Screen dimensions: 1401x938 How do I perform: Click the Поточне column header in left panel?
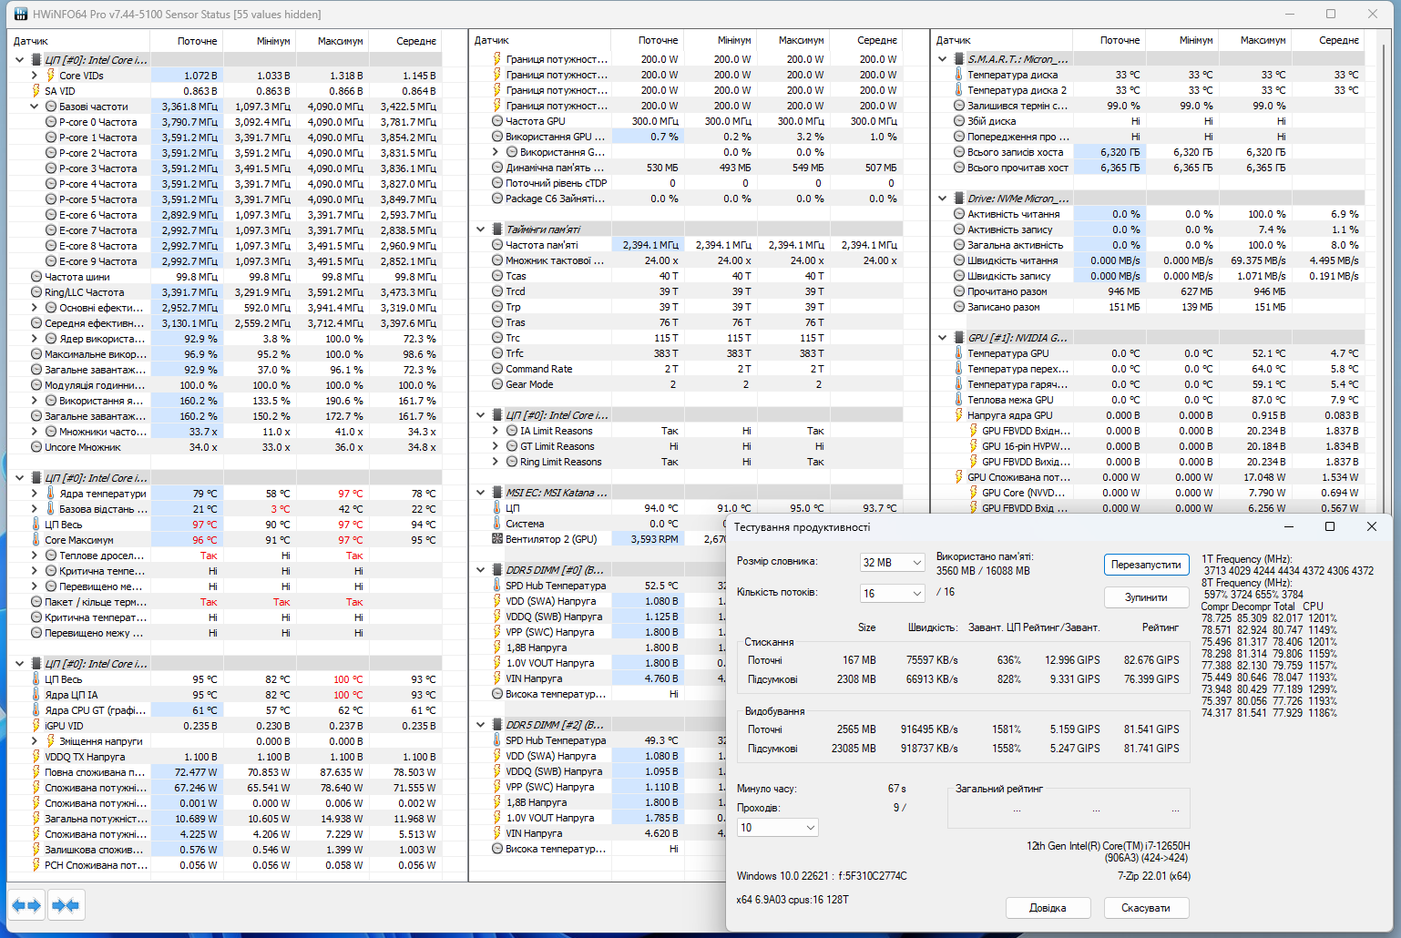point(187,41)
